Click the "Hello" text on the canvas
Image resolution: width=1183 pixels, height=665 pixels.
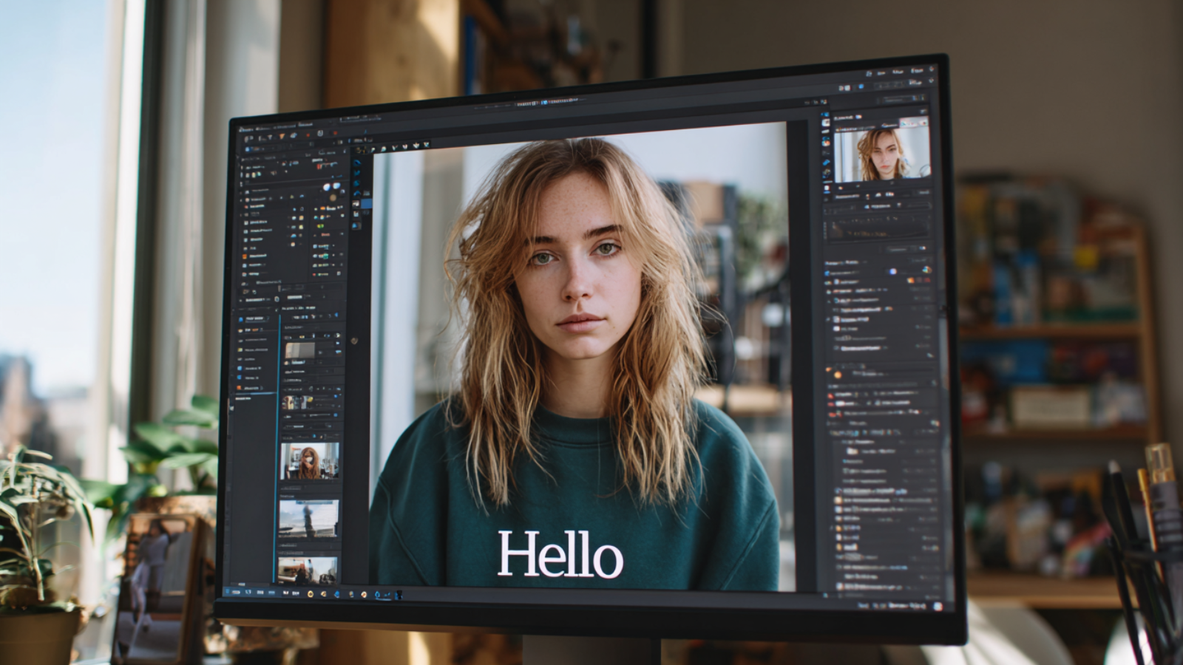(560, 554)
